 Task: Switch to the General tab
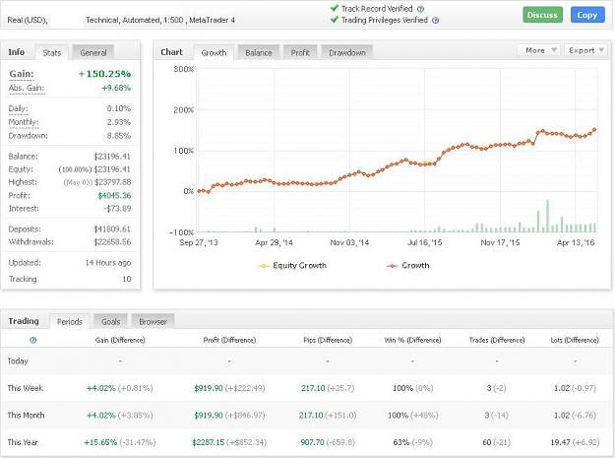point(92,52)
